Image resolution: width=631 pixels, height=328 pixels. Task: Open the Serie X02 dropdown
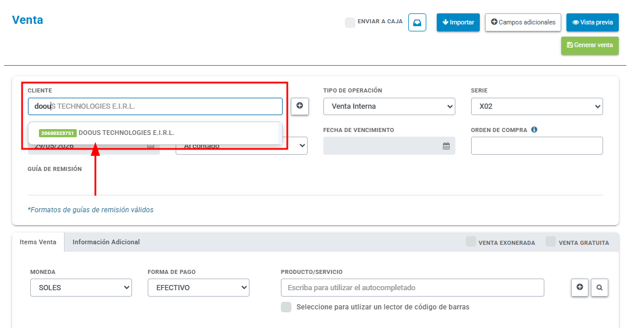point(537,106)
